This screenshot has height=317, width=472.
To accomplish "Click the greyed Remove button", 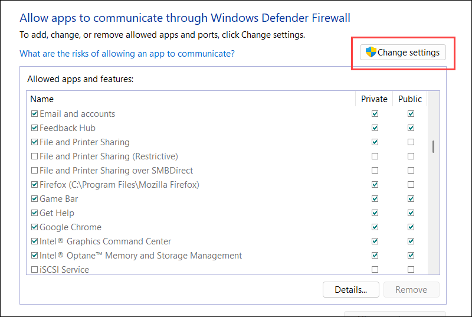I will (x=411, y=290).
